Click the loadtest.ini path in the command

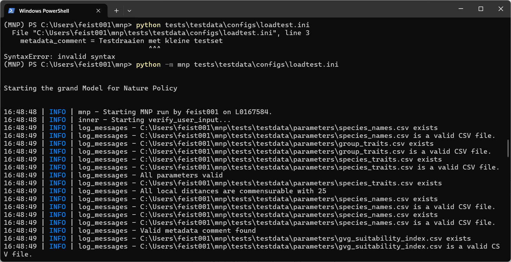[x=238, y=25]
